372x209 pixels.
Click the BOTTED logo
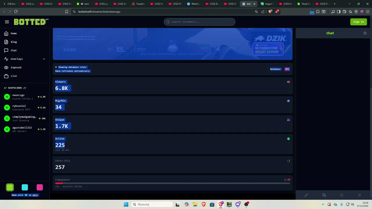tap(31, 22)
